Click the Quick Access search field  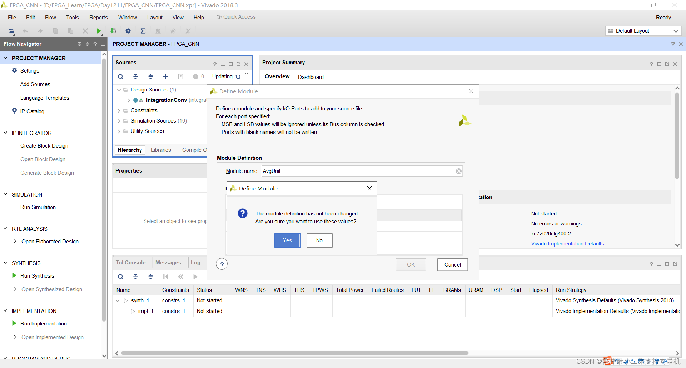[248, 17]
